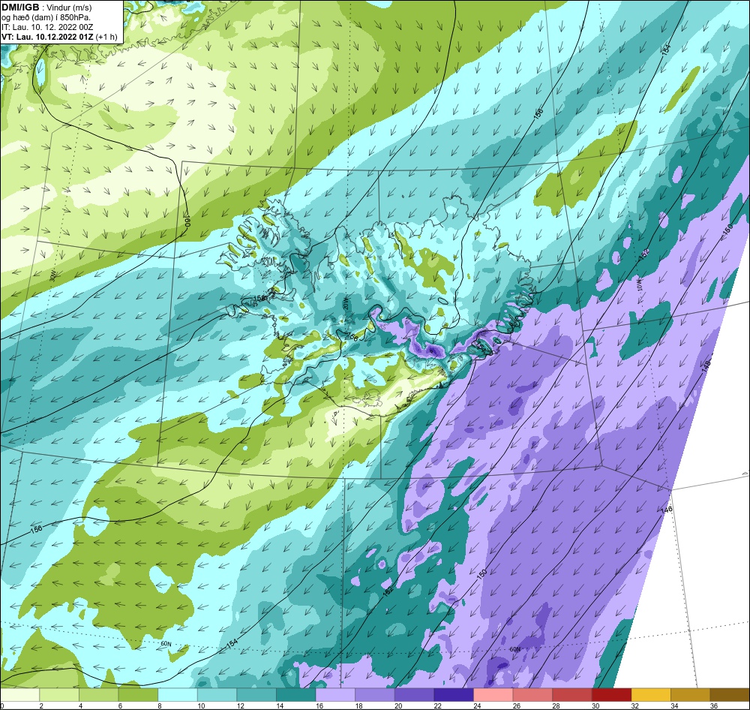Pick the 20–22 m/s violet legend swatch
Screen dimensions: 750x710
pyautogui.click(x=414, y=694)
